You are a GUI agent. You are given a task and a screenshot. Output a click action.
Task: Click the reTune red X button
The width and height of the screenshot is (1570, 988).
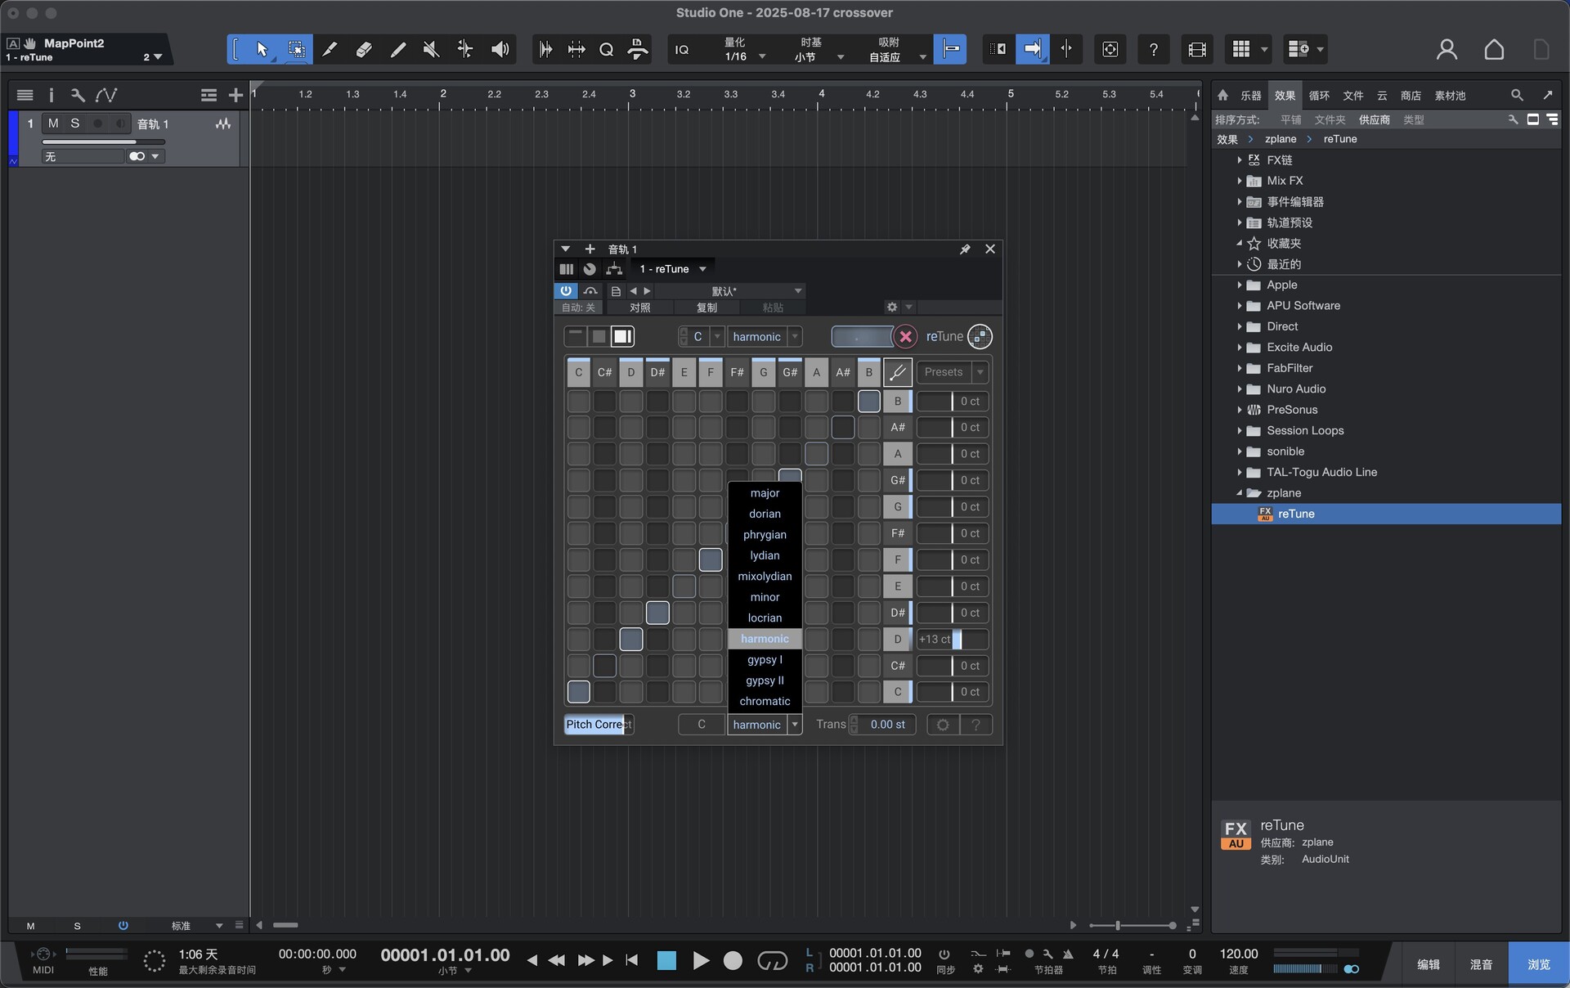click(905, 336)
